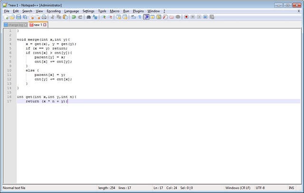
Task: Open the Search menu
Action: (x=27, y=11)
